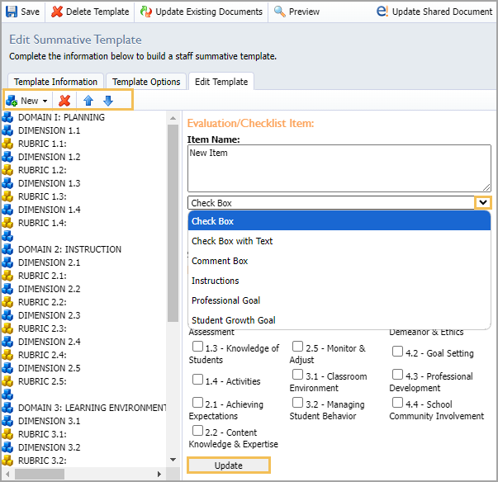Click the Update button
Image resolution: width=498 pixels, height=482 pixels.
(229, 465)
